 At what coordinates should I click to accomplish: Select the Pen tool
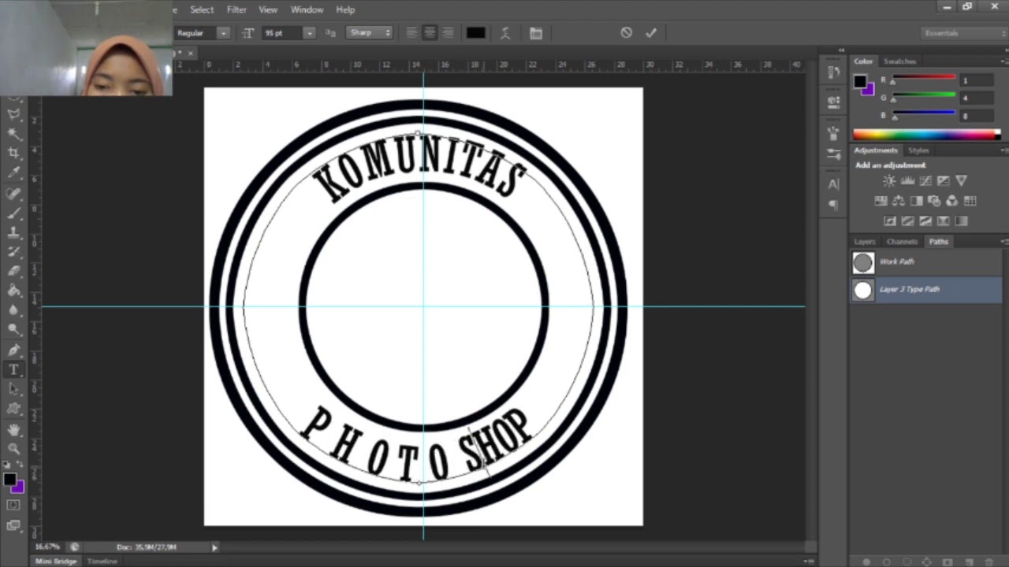coord(13,350)
